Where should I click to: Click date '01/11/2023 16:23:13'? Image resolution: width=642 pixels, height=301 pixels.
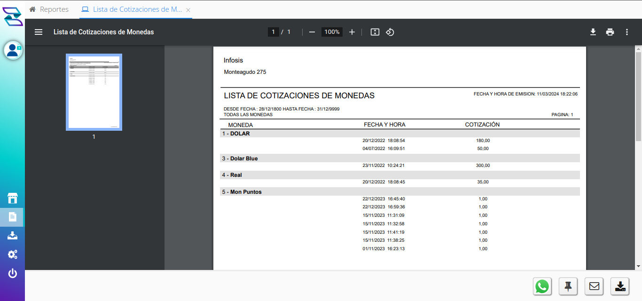384,249
